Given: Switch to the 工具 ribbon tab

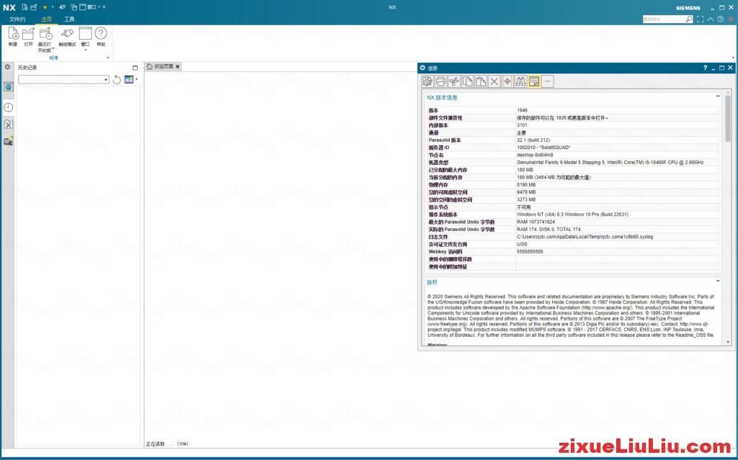Looking at the screenshot, I should [x=69, y=19].
